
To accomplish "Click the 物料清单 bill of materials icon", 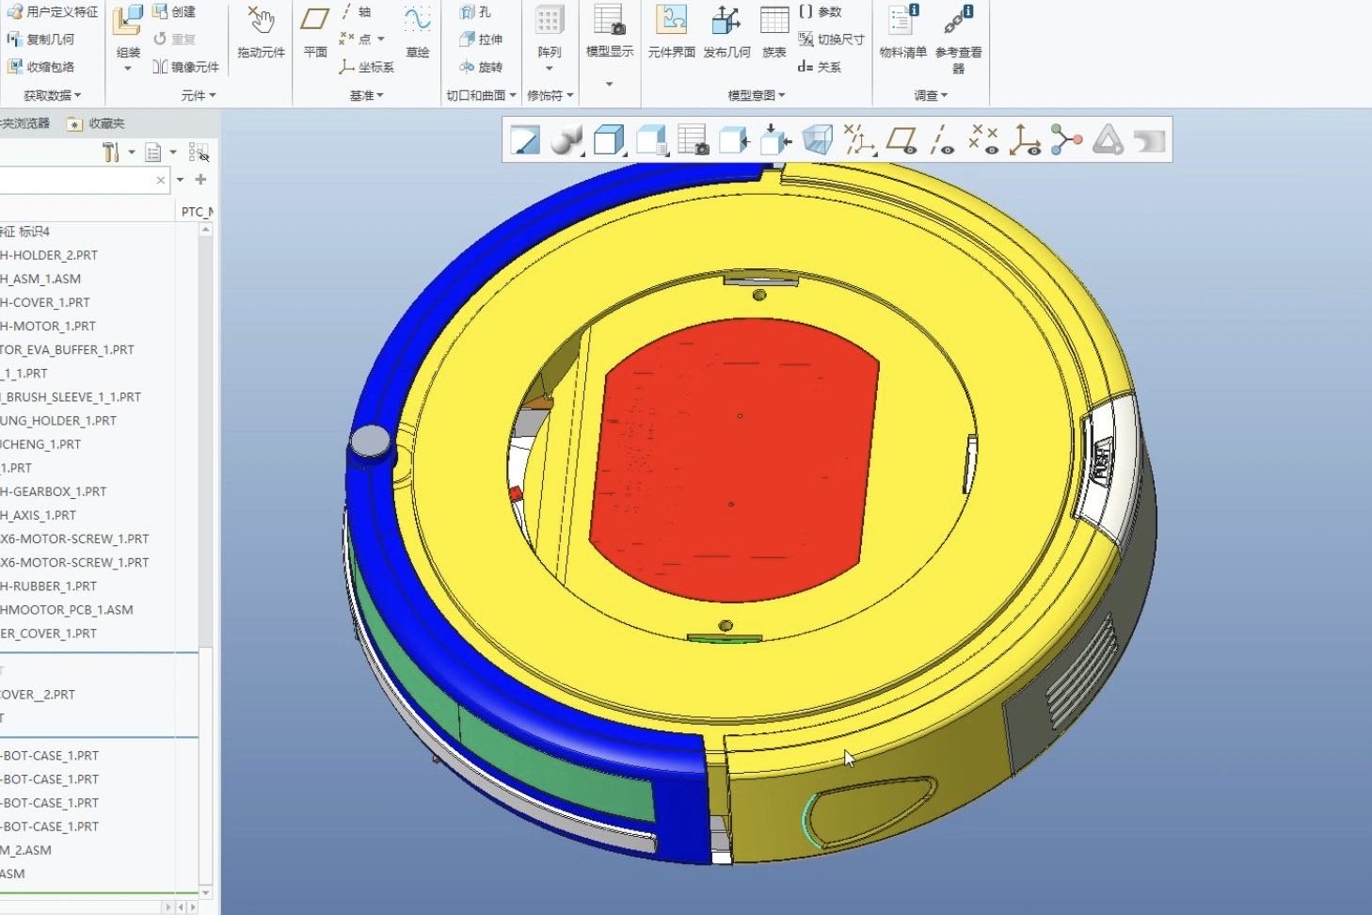I will point(902,33).
